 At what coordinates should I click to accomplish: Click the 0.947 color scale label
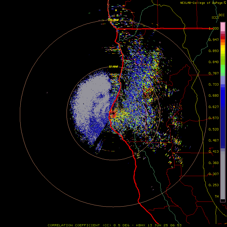[214, 40]
